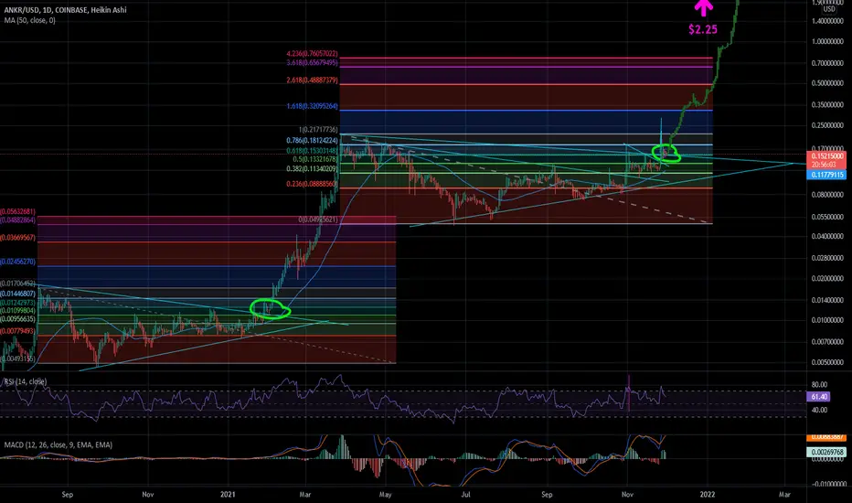This screenshot has width=852, height=503.
Task: Click the 0.50000000 price axis label
Action: [827, 84]
